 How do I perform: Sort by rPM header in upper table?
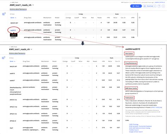(x=108, y=18)
